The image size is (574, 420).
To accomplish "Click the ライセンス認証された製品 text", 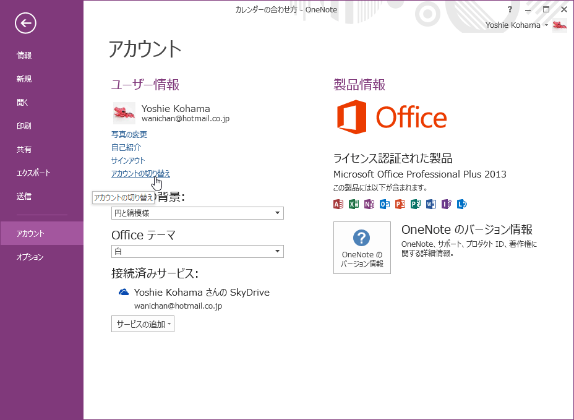I will pos(393,158).
